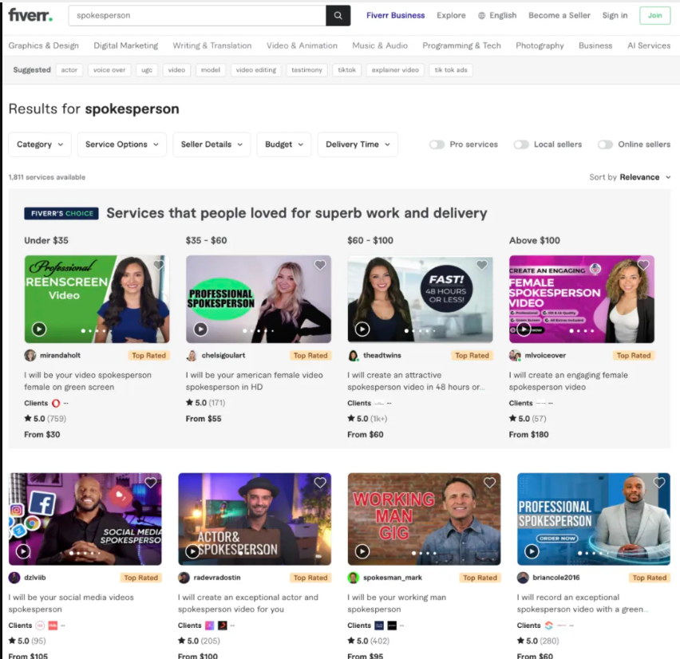Click play on theadtwins video thumbnail

click(362, 329)
